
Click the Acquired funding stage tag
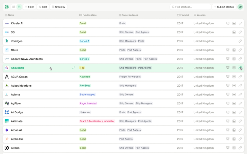tap(85, 77)
